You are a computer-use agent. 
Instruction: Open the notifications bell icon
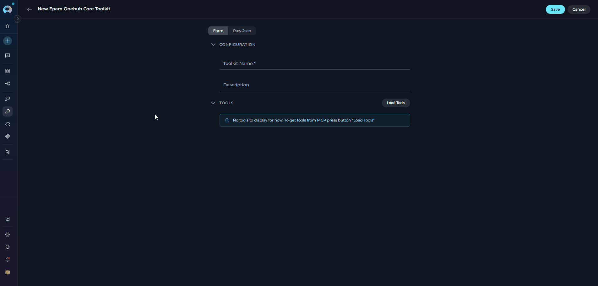coord(8,260)
